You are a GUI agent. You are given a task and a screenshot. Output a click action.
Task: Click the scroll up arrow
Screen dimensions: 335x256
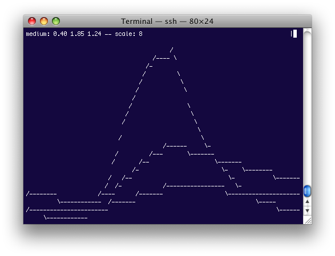tap(307, 202)
